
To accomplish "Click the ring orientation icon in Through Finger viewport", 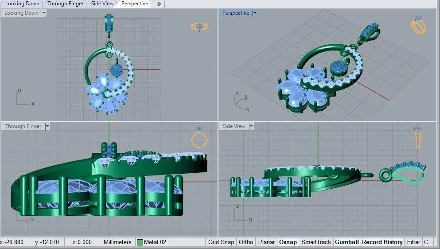I will (x=199, y=137).
